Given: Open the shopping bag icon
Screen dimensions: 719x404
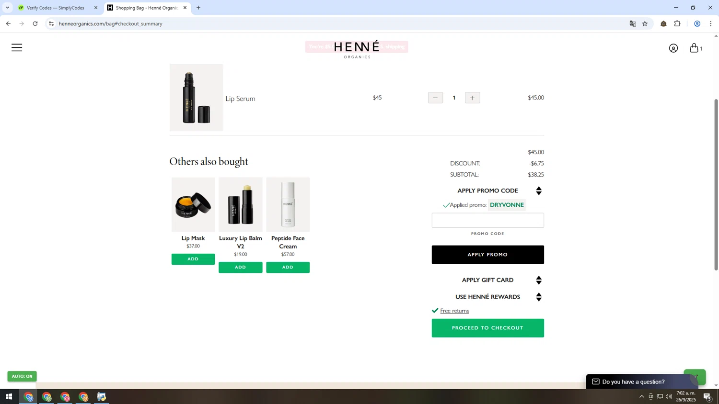Looking at the screenshot, I should tap(694, 48).
